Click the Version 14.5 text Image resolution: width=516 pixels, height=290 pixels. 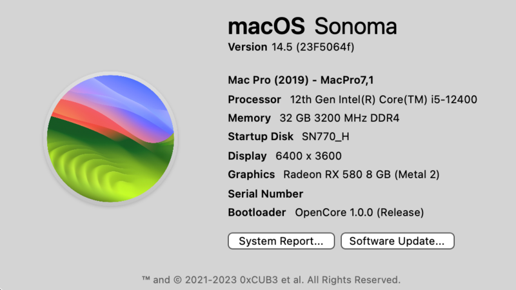(x=257, y=47)
